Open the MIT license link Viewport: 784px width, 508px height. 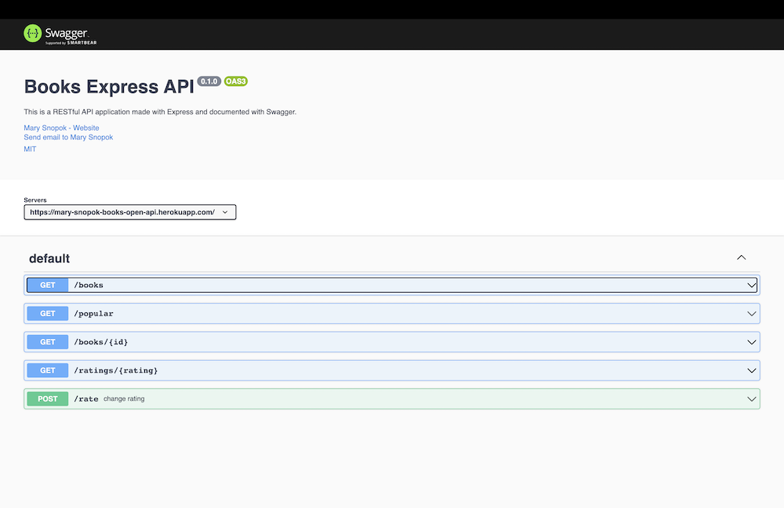pyautogui.click(x=30, y=149)
